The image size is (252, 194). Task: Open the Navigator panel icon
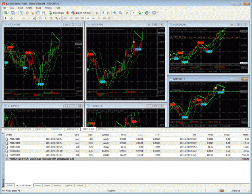point(33,13)
